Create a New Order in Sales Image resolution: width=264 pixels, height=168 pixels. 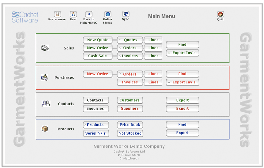pyautogui.click(x=98, y=48)
